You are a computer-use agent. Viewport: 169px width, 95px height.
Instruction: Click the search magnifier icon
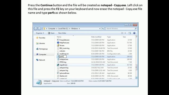point(135,28)
